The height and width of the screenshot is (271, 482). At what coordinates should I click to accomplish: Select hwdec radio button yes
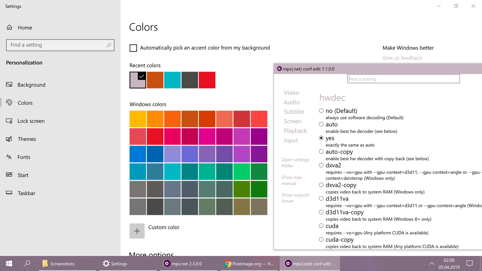coord(321,138)
